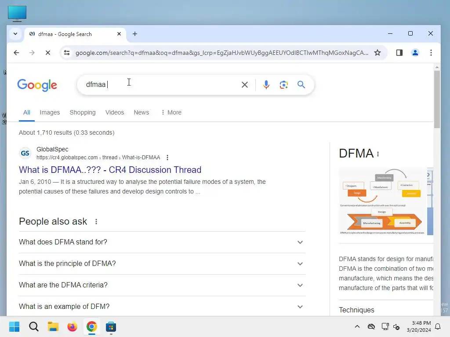Select the All results tab

[27, 112]
